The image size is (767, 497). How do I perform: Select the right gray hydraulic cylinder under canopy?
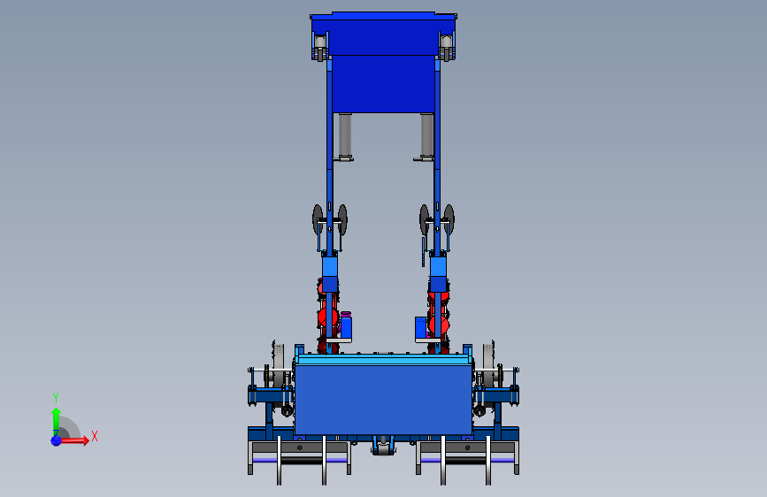click(x=427, y=135)
